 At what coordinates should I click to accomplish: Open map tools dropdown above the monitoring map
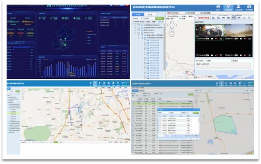[x=170, y=19]
